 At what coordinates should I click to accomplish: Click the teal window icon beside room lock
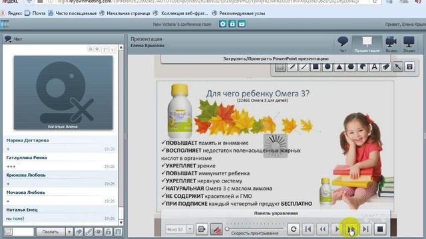(x=242, y=24)
